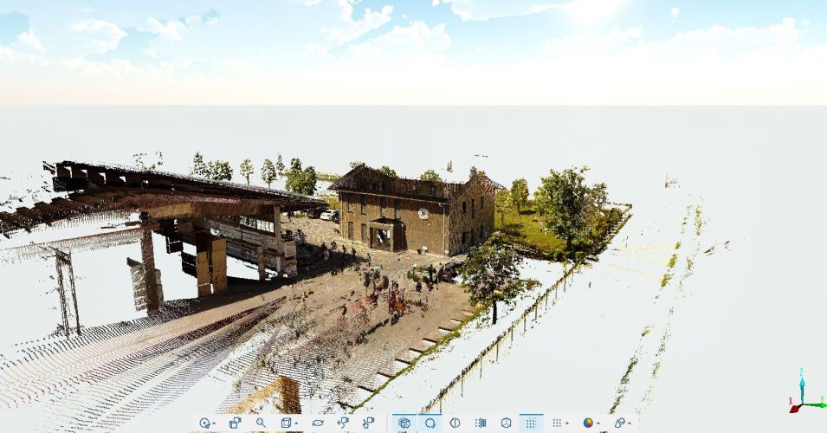827x433 pixels.
Task: Open dropdown arrow next to color wheel
Action: tap(598, 424)
